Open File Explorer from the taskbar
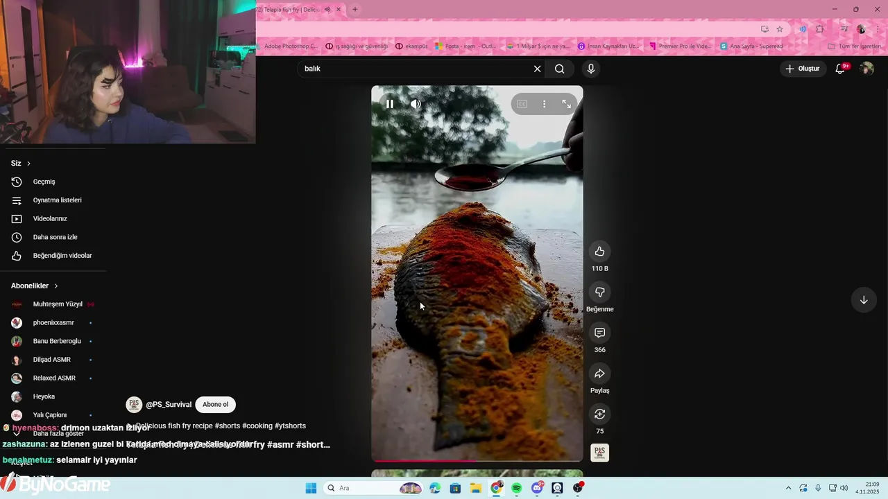The height and width of the screenshot is (499, 888). pyautogui.click(x=476, y=488)
